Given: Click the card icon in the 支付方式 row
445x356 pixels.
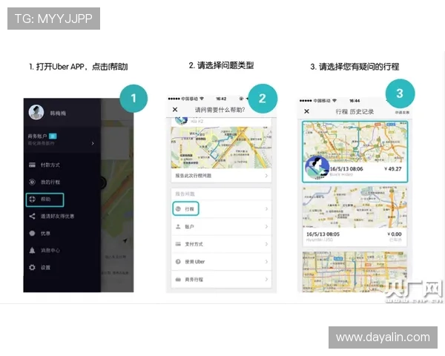Looking at the screenshot, I should coord(178,244).
